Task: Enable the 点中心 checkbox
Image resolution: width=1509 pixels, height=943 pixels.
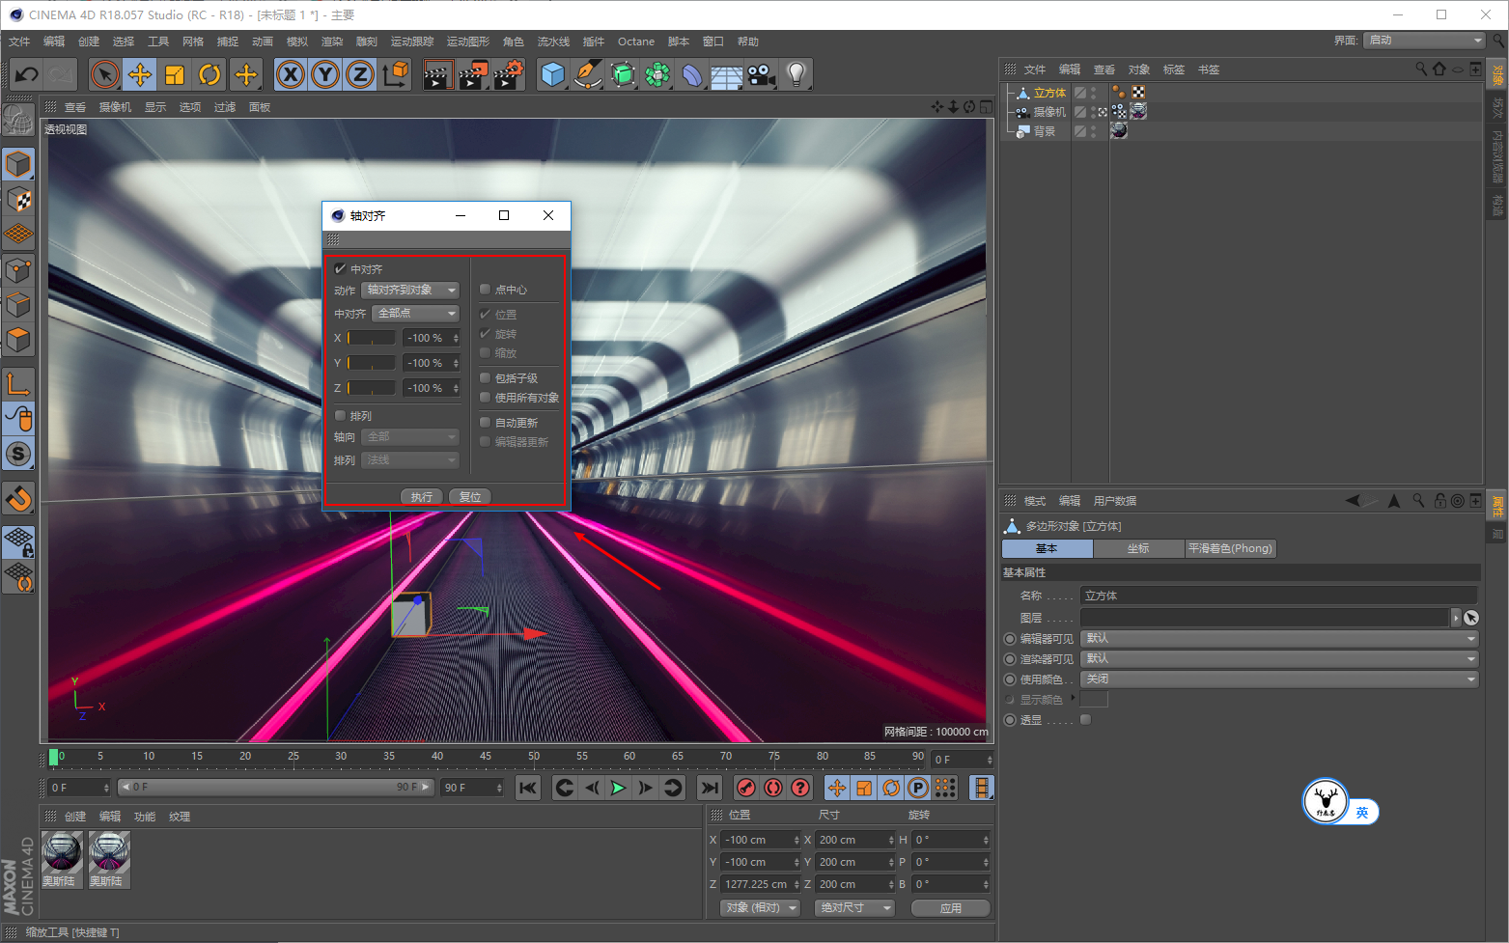Action: point(486,290)
